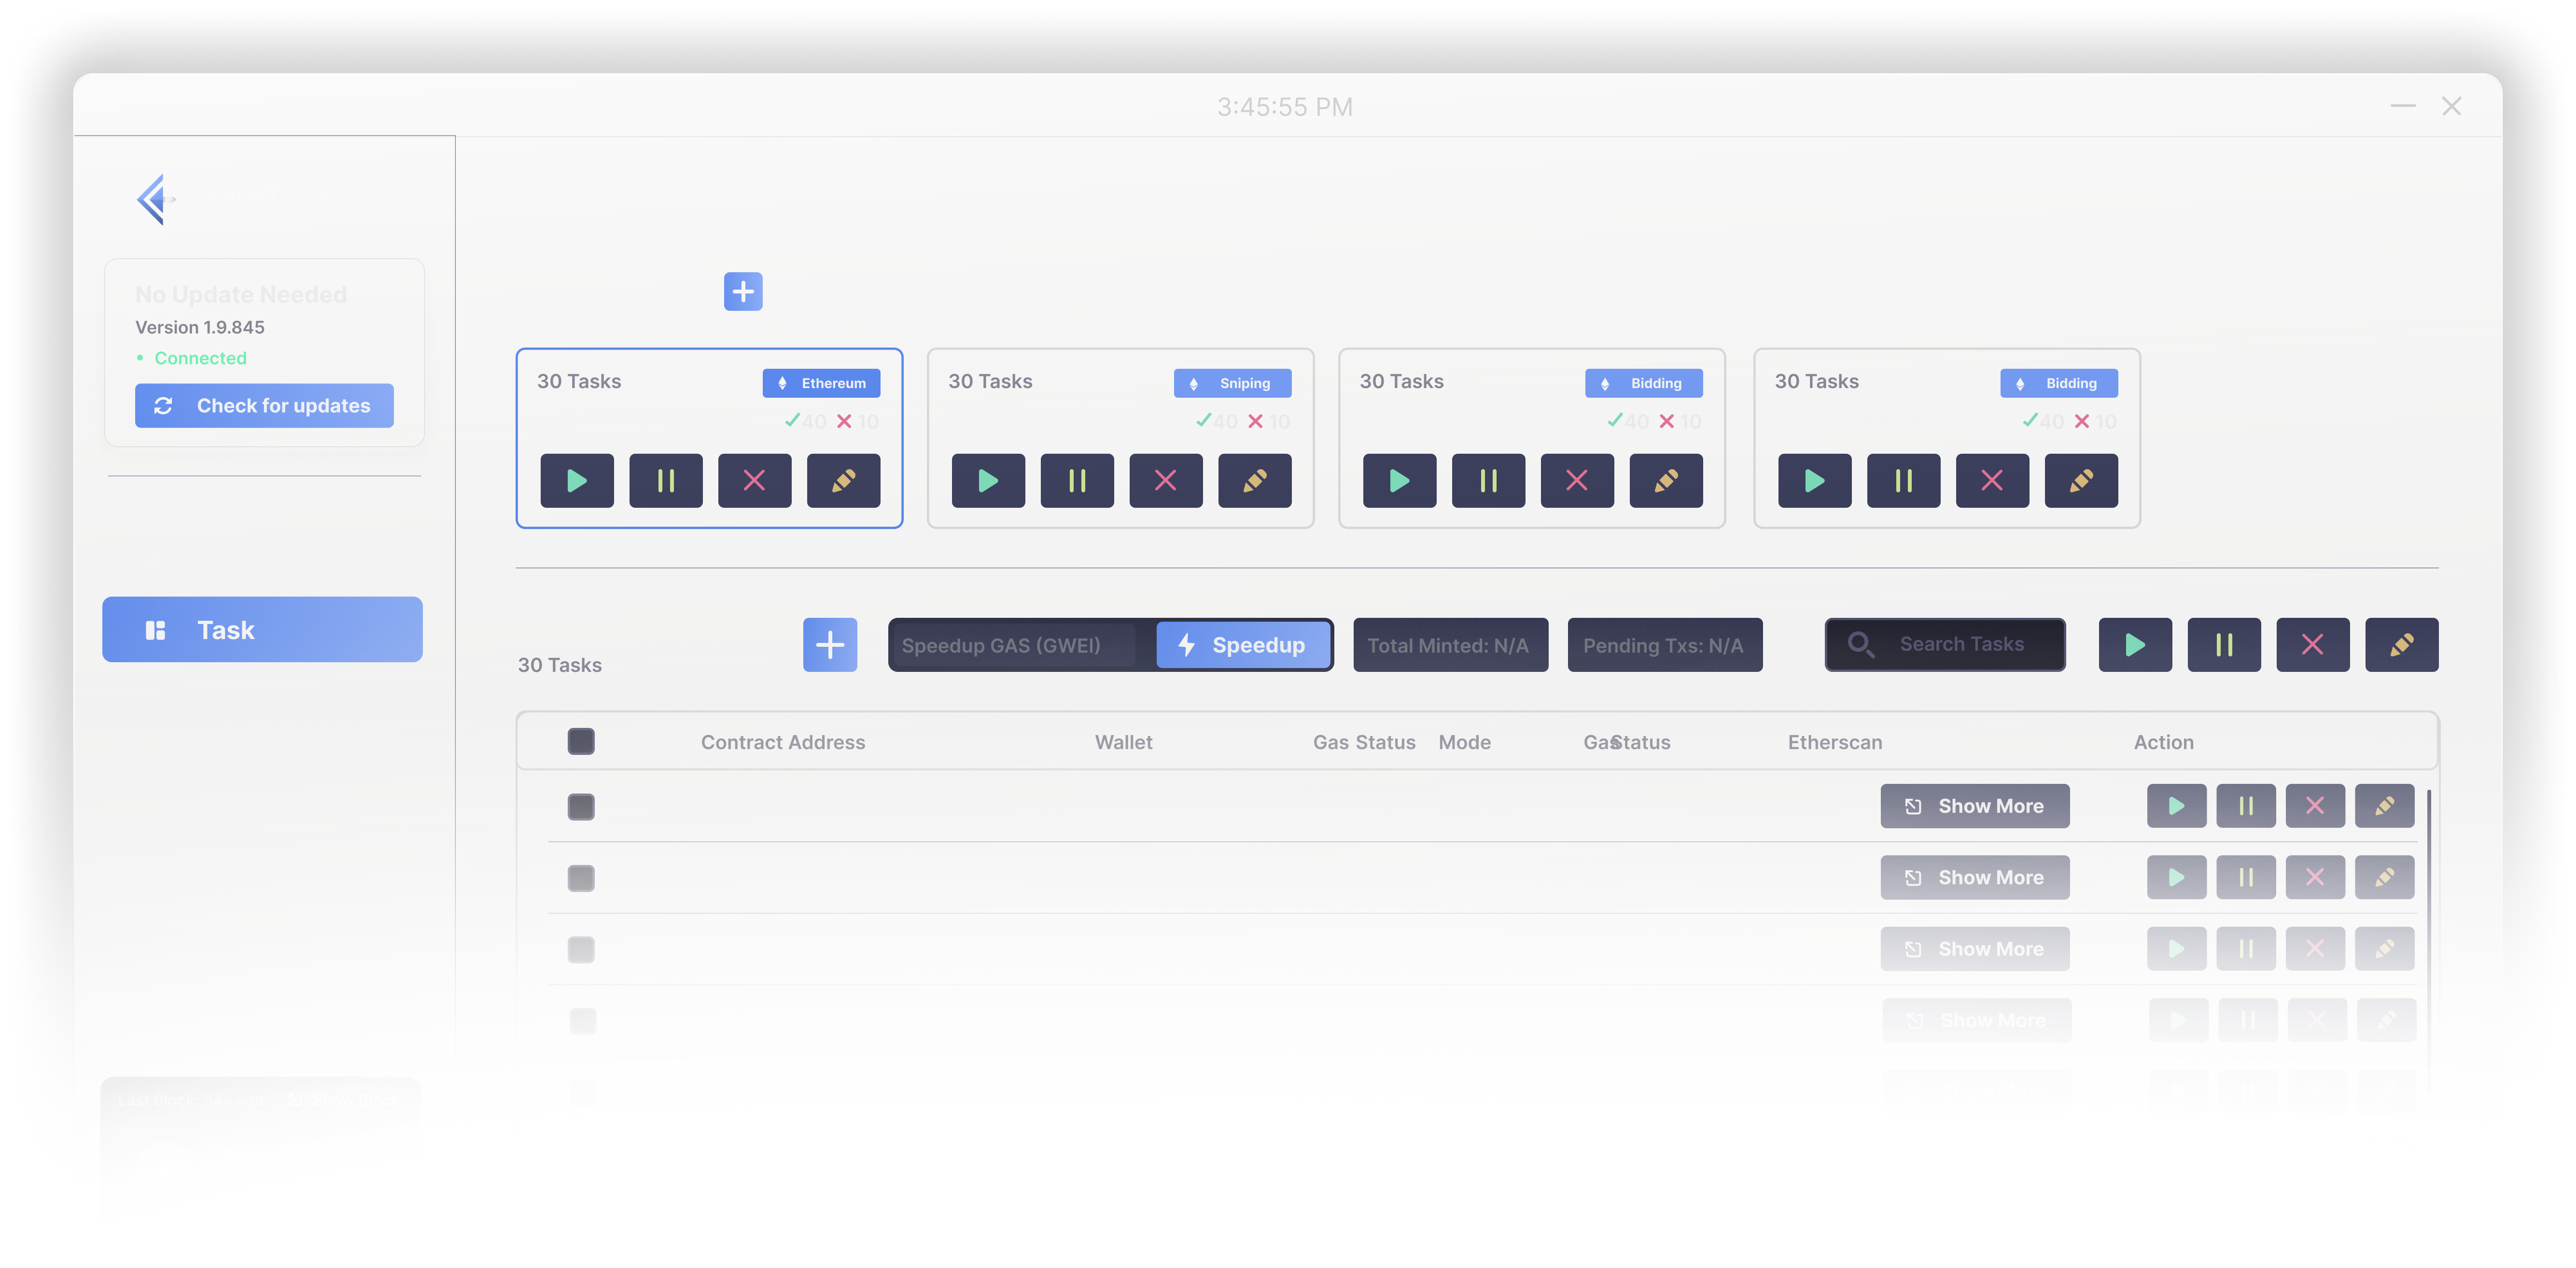The height and width of the screenshot is (1268, 2576).
Task: Delete the second table row task
Action: pyautogui.click(x=2315, y=878)
